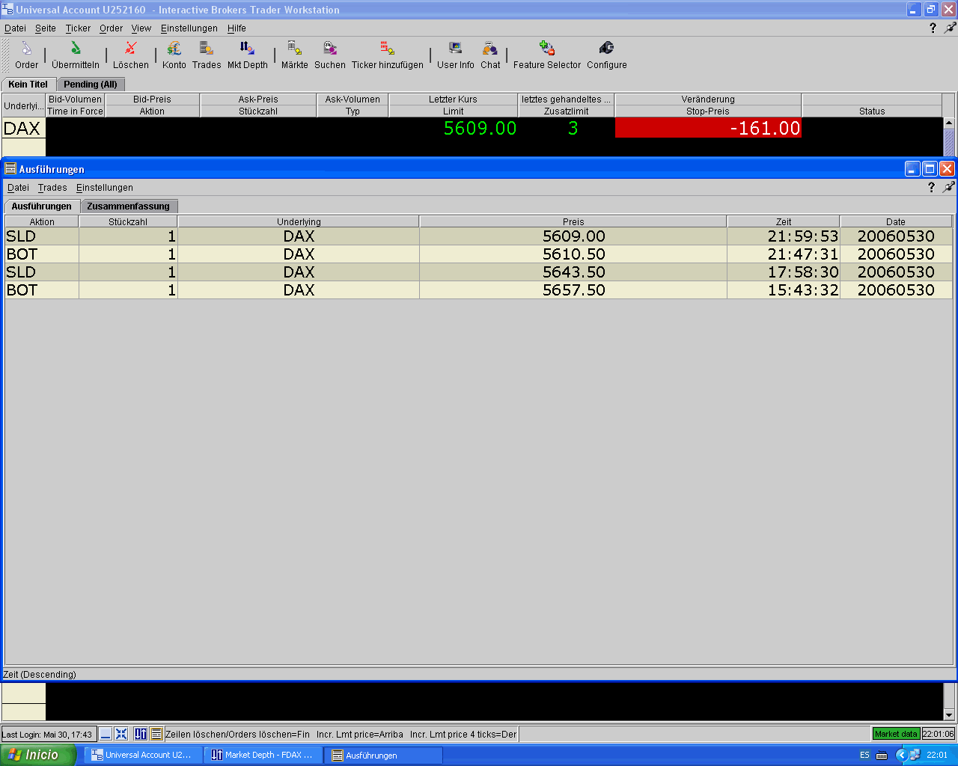
Task: Select the BOT execution at 15:43:32
Action: (x=478, y=290)
